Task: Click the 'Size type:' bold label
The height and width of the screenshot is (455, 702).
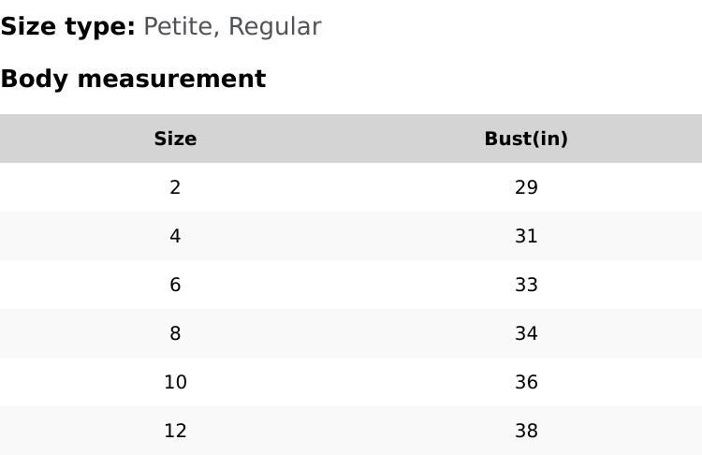Action: coord(67,27)
